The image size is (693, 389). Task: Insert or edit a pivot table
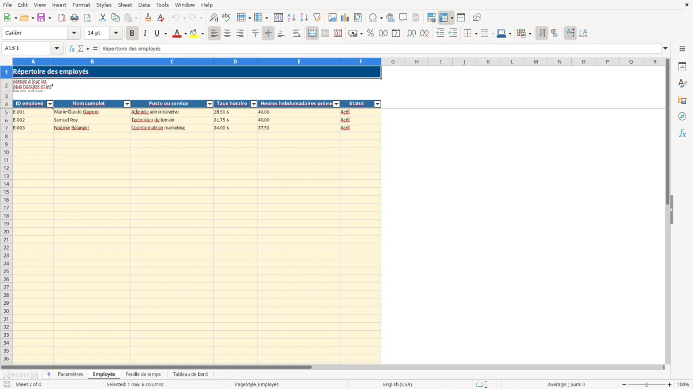click(x=358, y=18)
